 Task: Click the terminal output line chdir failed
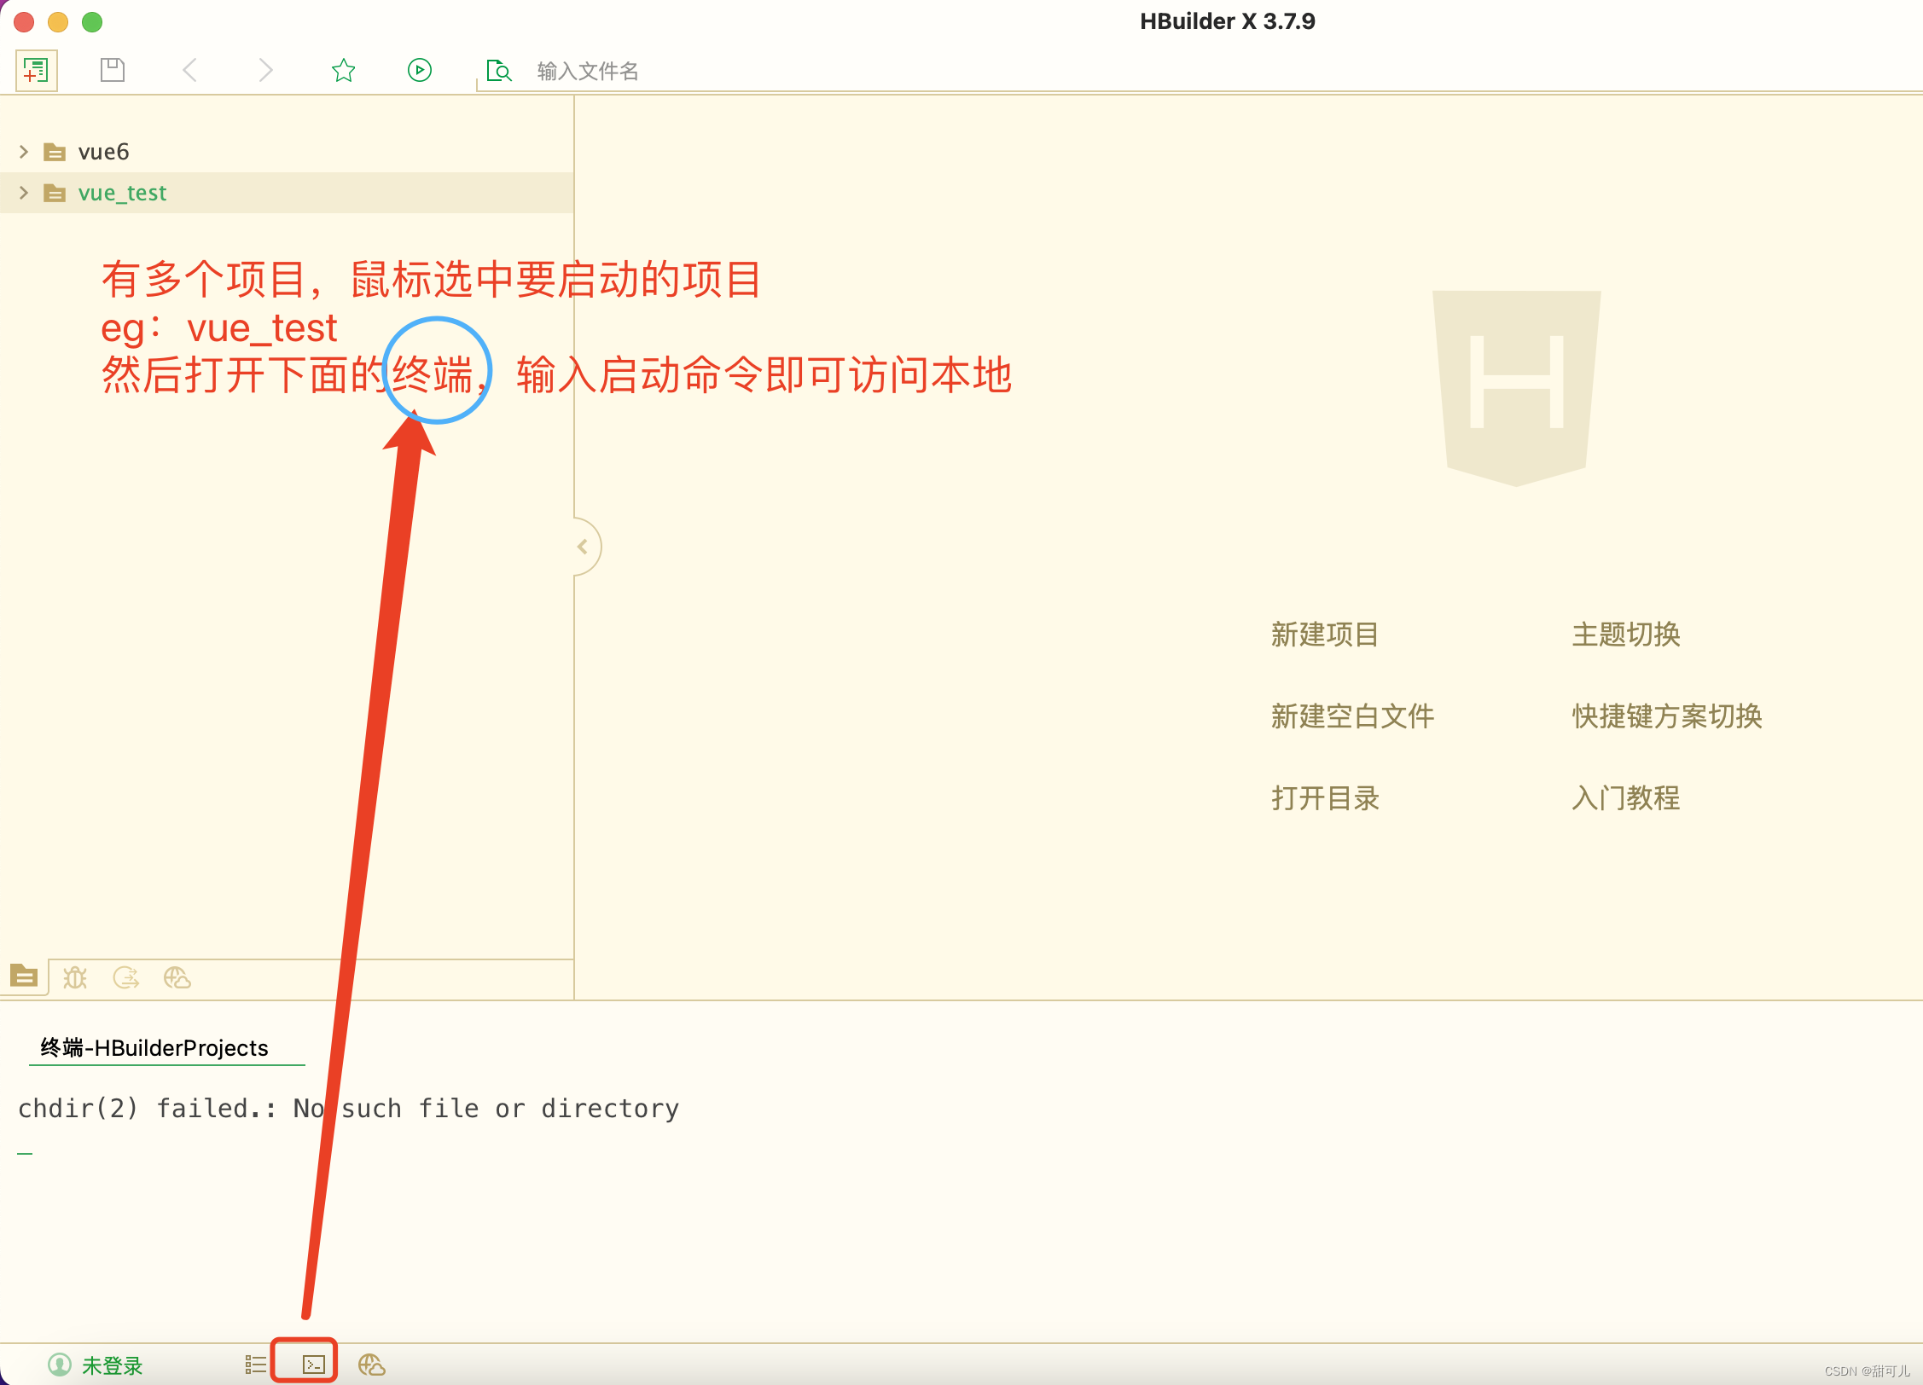click(x=348, y=1108)
